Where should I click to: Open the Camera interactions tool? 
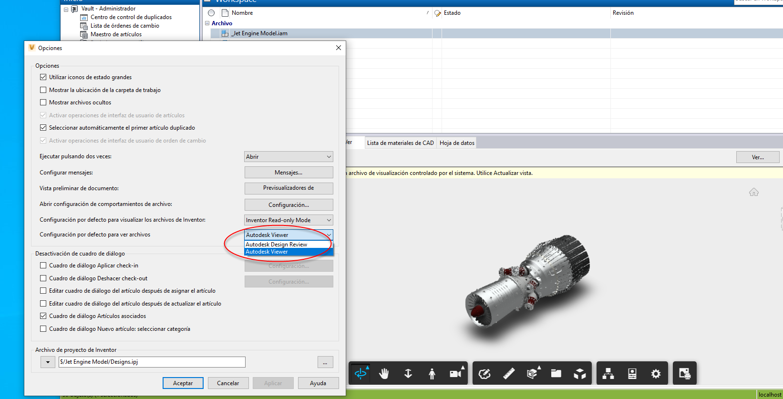point(456,374)
